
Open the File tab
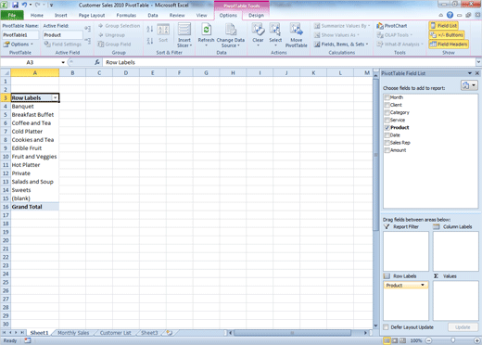pos(12,15)
